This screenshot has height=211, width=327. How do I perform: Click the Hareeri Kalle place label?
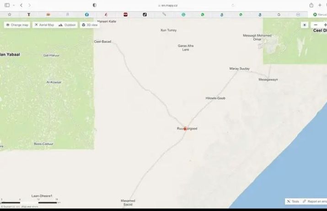[107, 21]
